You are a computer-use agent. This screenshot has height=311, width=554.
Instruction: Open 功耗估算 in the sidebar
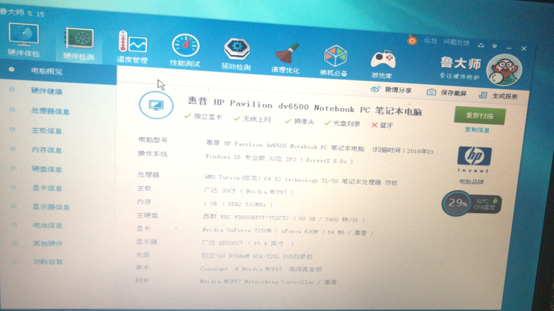click(48, 262)
